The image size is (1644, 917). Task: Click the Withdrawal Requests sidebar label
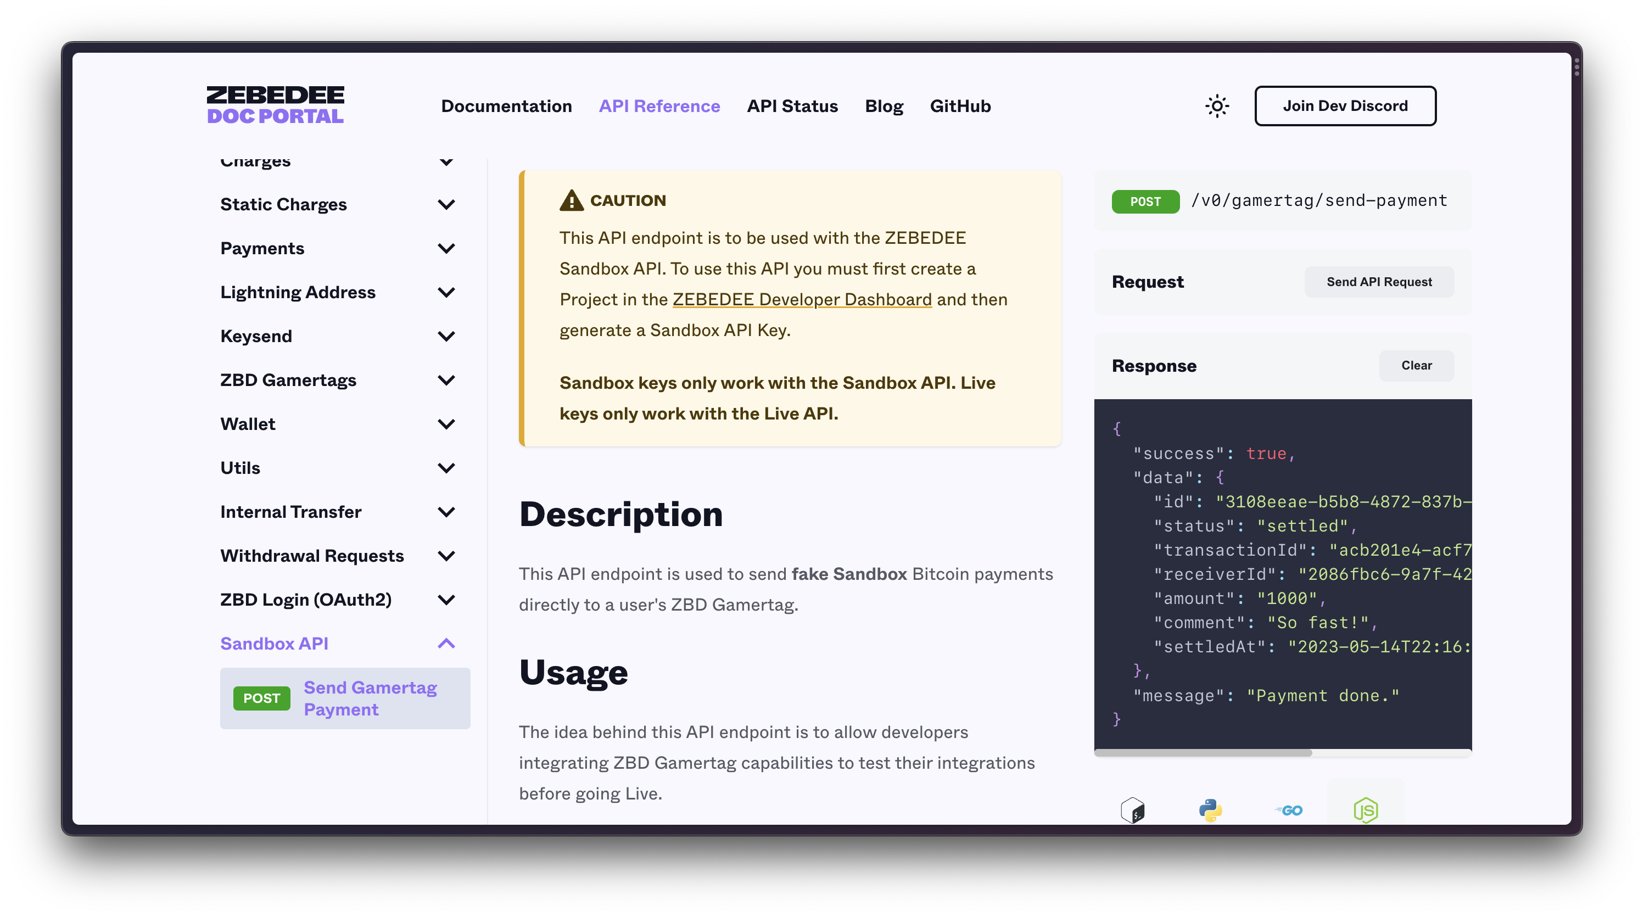click(311, 556)
